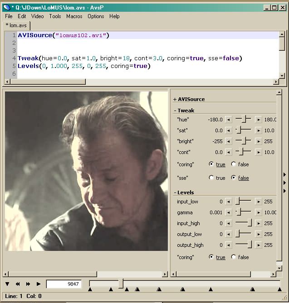
Task: Click the output_low slider handle
Action: coord(238,234)
